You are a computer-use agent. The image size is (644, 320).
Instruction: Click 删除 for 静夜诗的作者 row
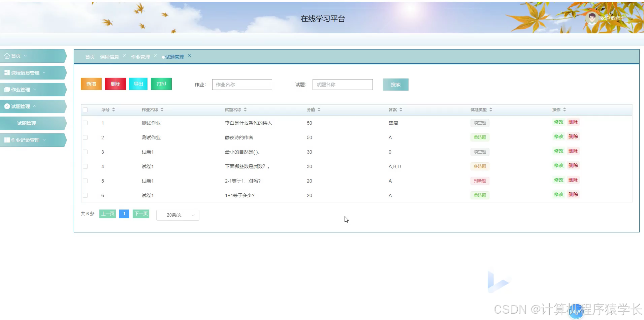pos(573,136)
